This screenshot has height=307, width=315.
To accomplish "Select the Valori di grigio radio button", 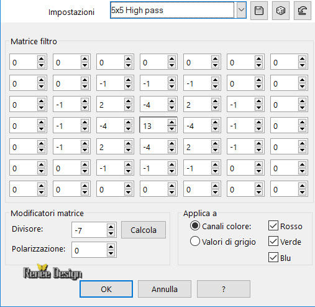I will coord(195,242).
